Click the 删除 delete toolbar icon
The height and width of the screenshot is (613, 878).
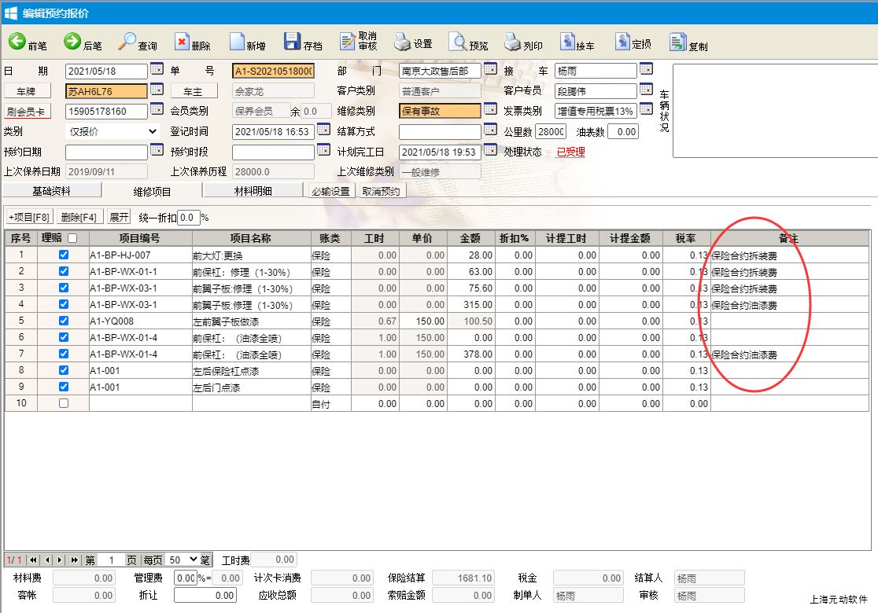182,42
